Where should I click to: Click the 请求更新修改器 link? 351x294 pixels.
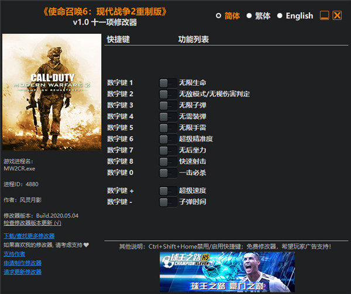pyautogui.click(x=22, y=271)
